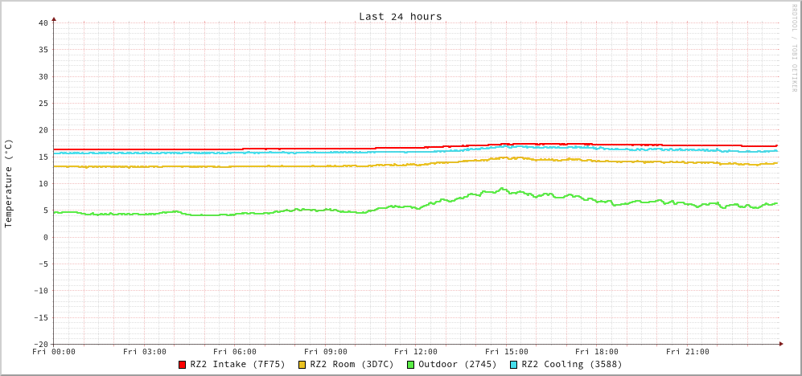Click the arrowhead at the top of the Y axis
Viewport: 802px width, 376px height.
(54, 18)
